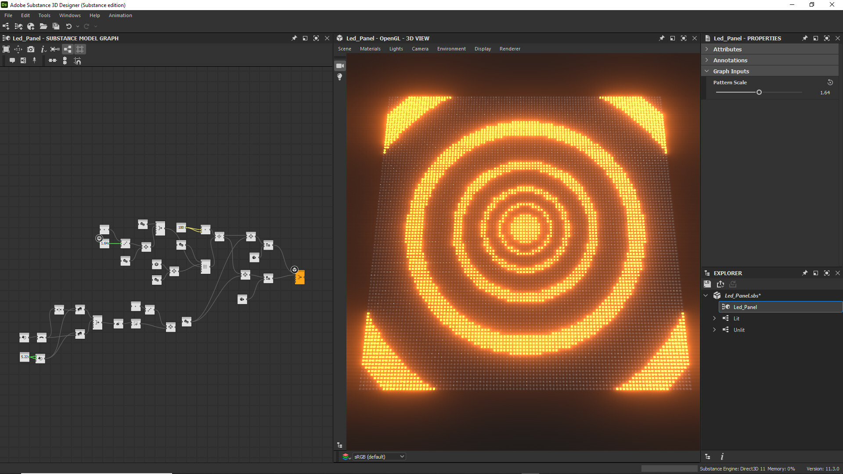
Task: Toggle pin/dock the Properties panel
Action: [x=805, y=38]
